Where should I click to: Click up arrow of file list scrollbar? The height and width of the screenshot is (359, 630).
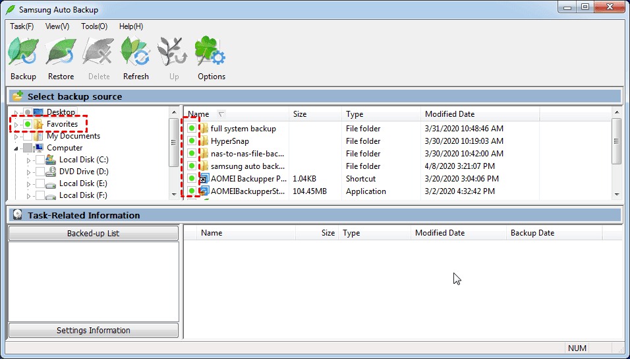coord(617,112)
